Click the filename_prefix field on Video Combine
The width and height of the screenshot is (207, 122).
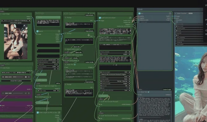pyautogui.click(x=189, y=28)
